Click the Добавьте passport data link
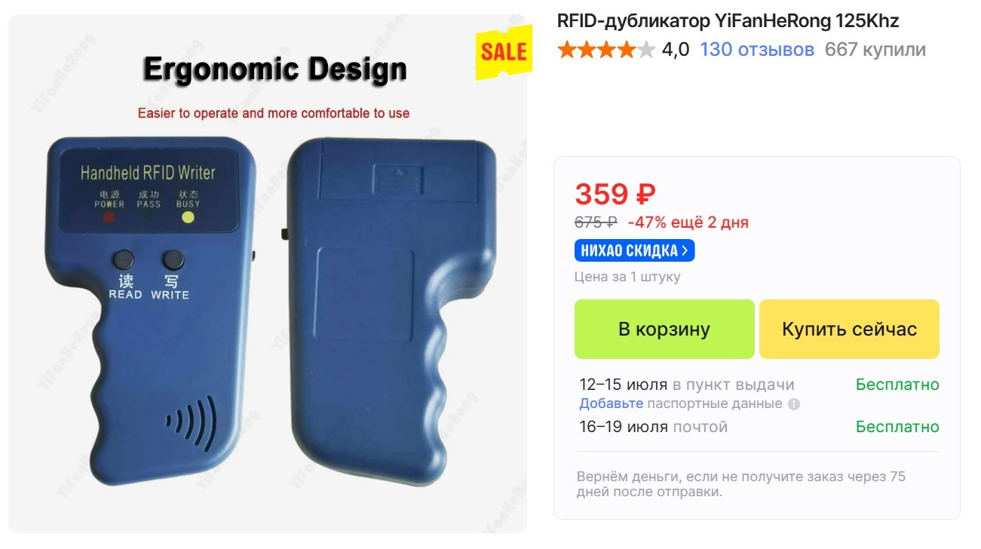This screenshot has width=981, height=549. tap(612, 403)
